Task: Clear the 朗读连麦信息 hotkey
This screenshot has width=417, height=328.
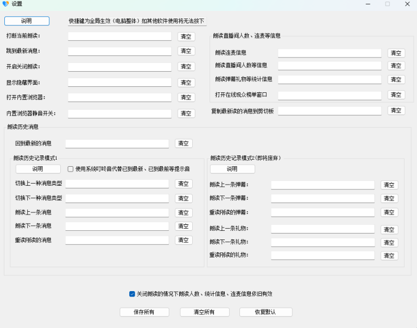Action: (x=396, y=53)
